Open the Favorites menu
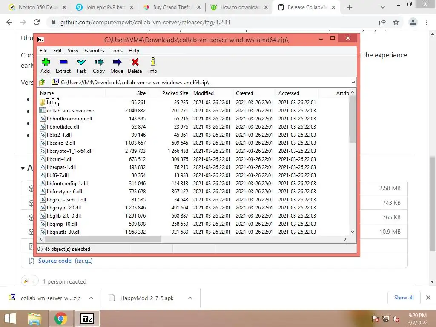Screen dimensions: 436x327 94,51
